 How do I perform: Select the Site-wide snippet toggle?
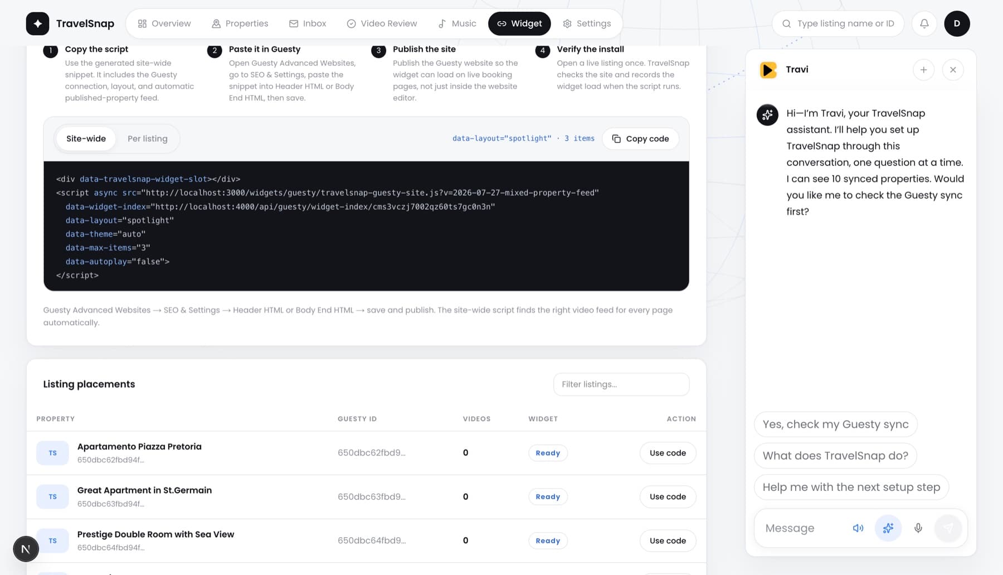point(86,138)
